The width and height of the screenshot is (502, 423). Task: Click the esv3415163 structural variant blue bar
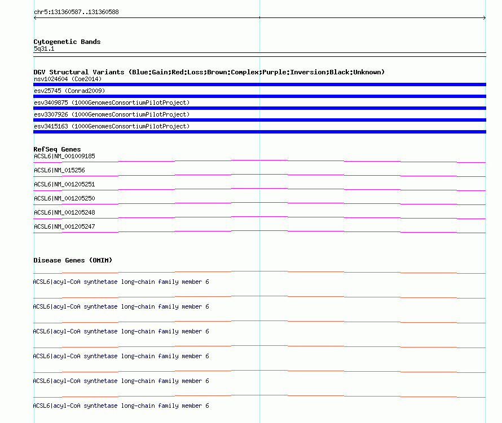click(259, 132)
